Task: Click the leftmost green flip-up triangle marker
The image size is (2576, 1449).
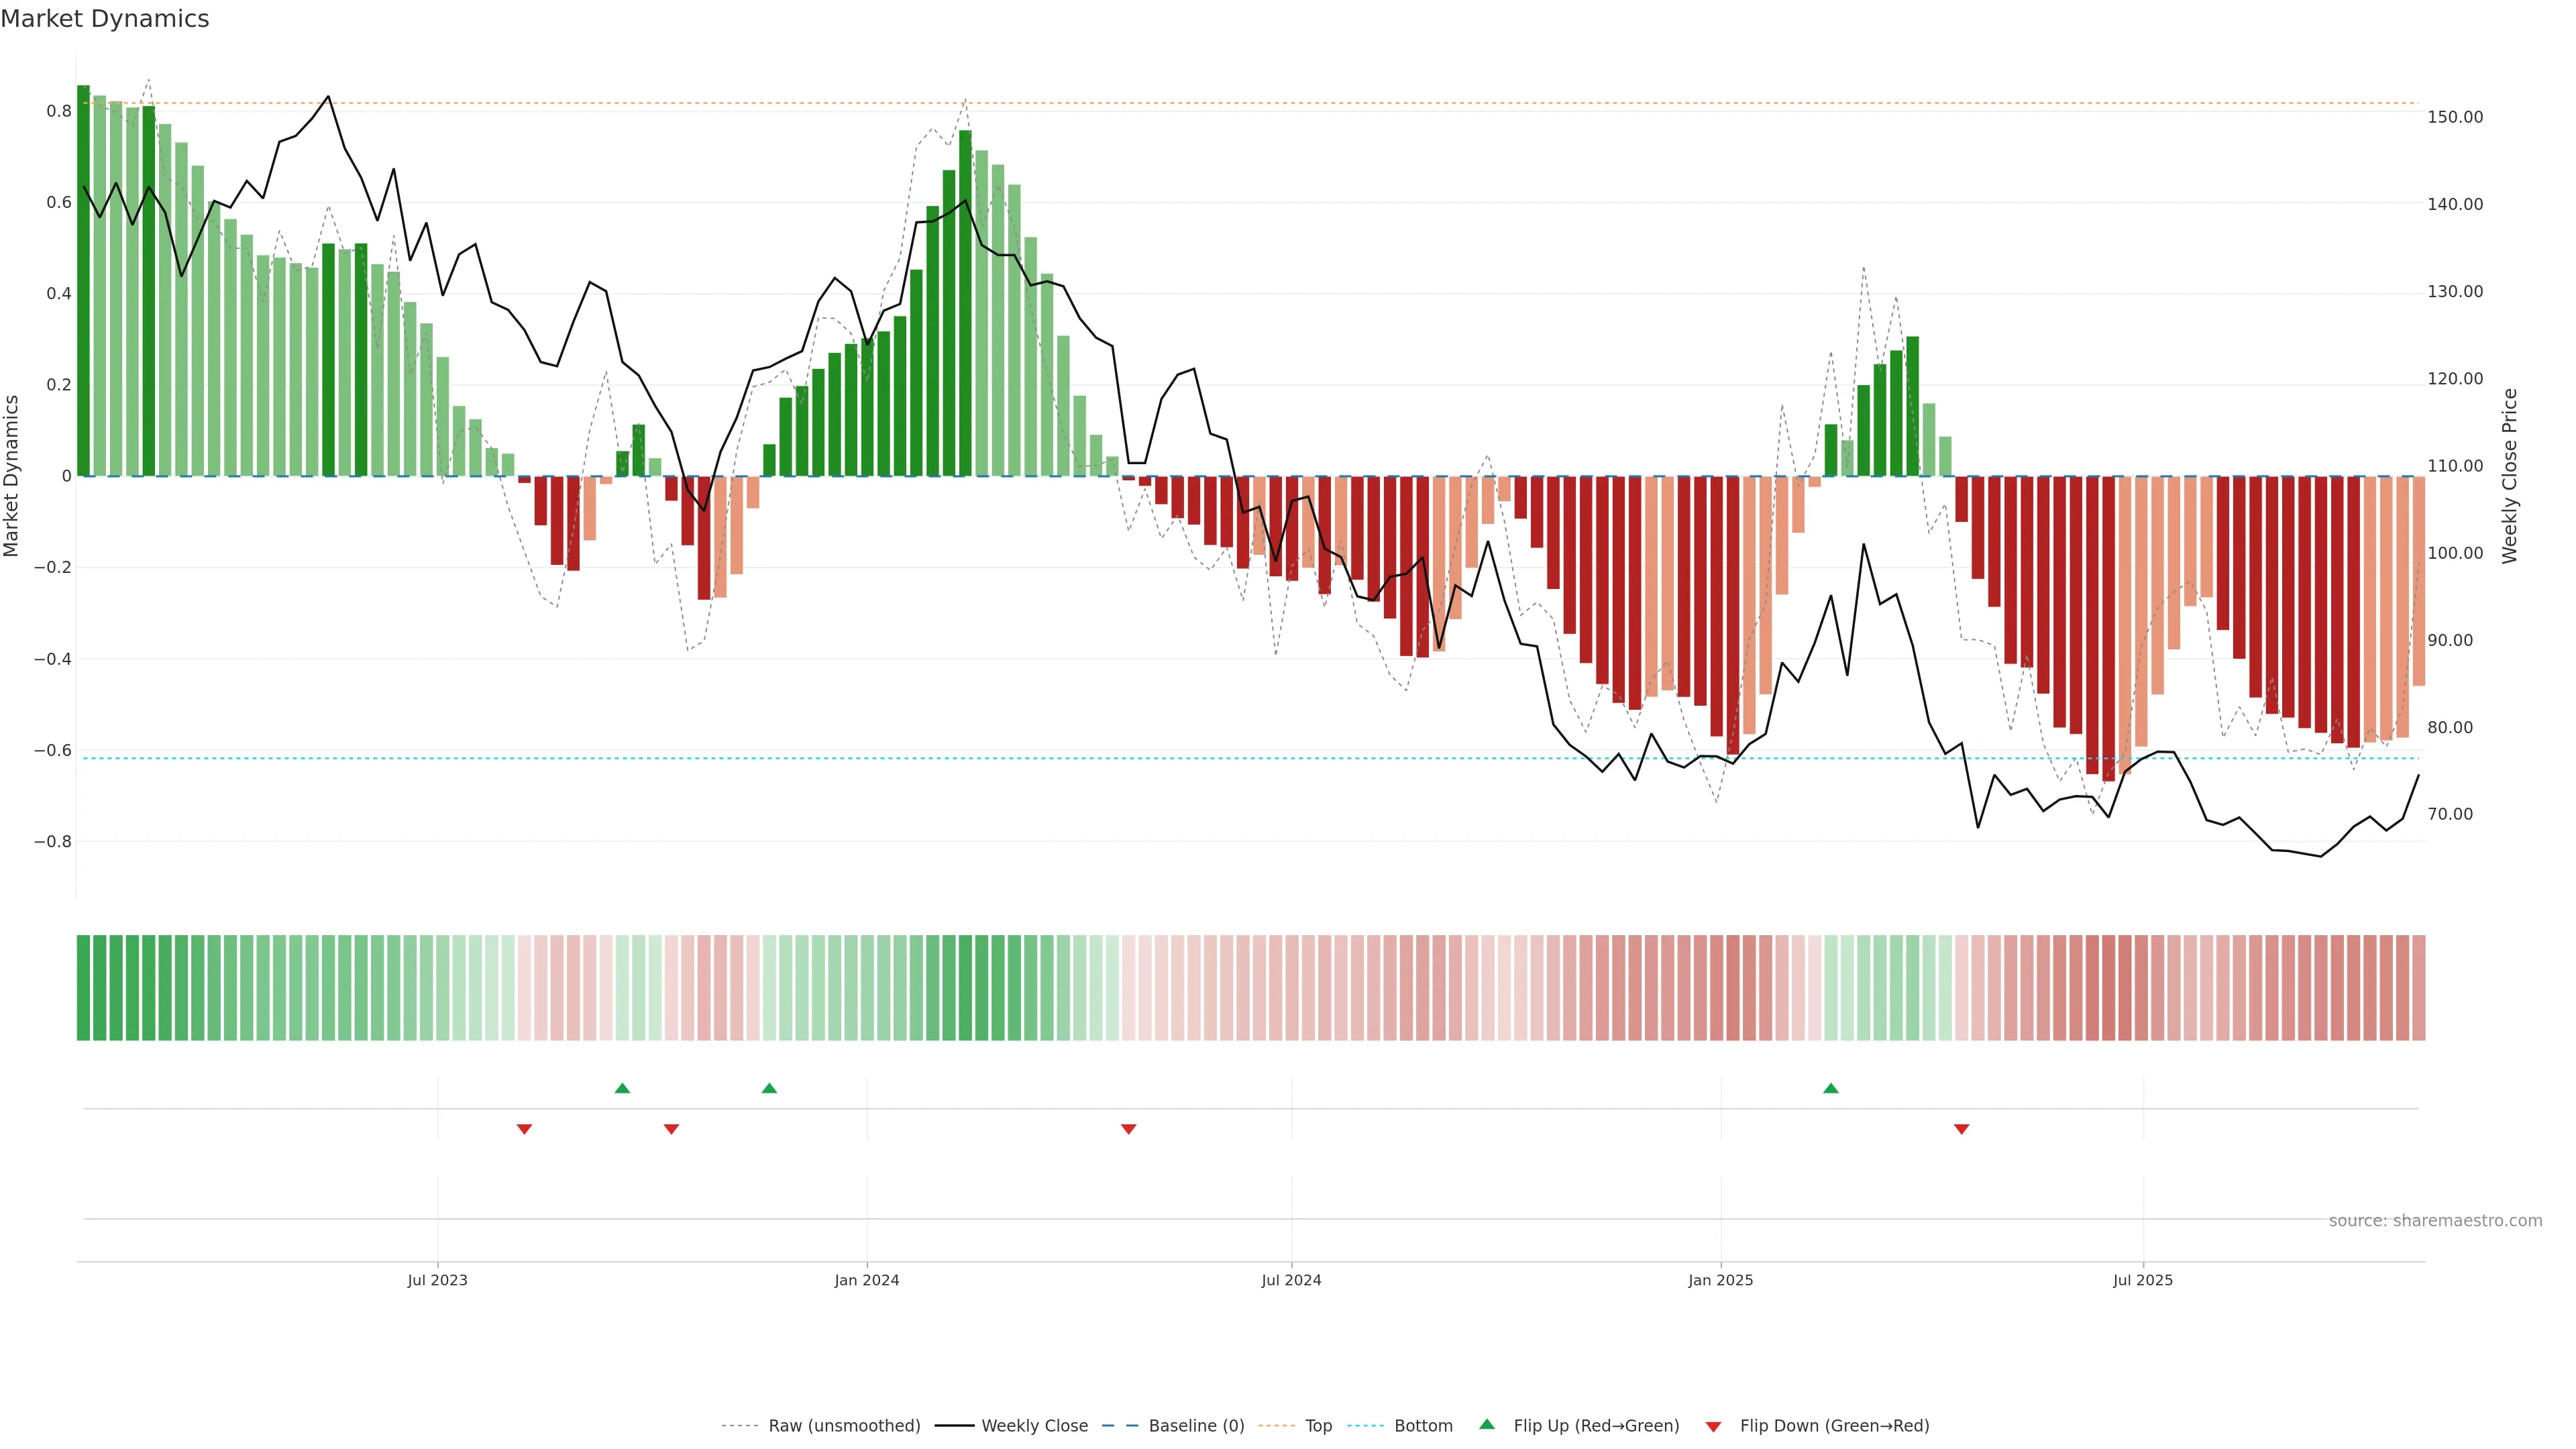Action: (x=622, y=1088)
